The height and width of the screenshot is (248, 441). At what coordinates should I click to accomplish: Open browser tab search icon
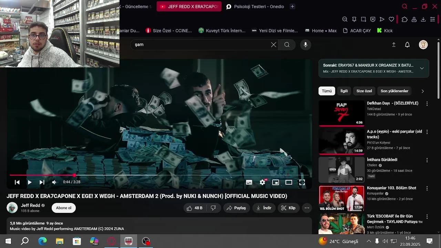(x=404, y=7)
